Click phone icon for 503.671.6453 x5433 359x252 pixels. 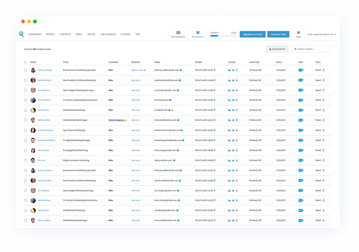click(214, 130)
